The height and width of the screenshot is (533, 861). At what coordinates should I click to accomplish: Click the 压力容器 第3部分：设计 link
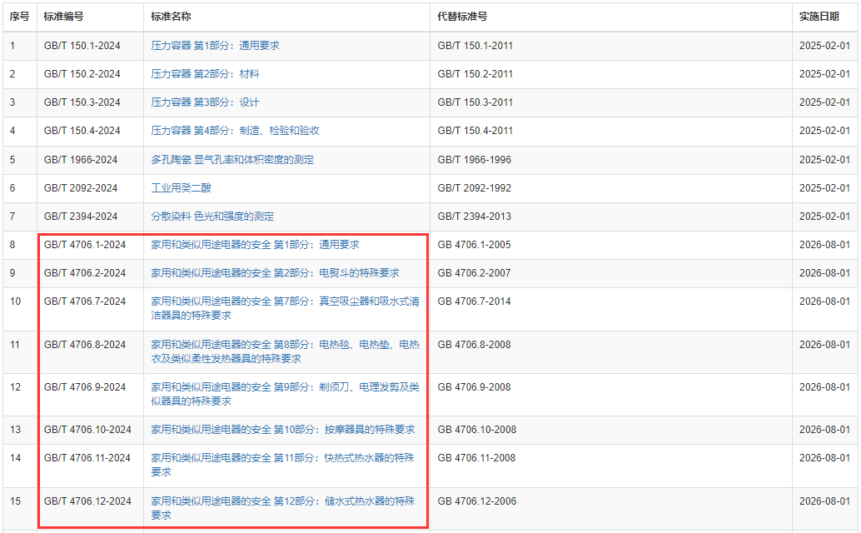(x=205, y=102)
